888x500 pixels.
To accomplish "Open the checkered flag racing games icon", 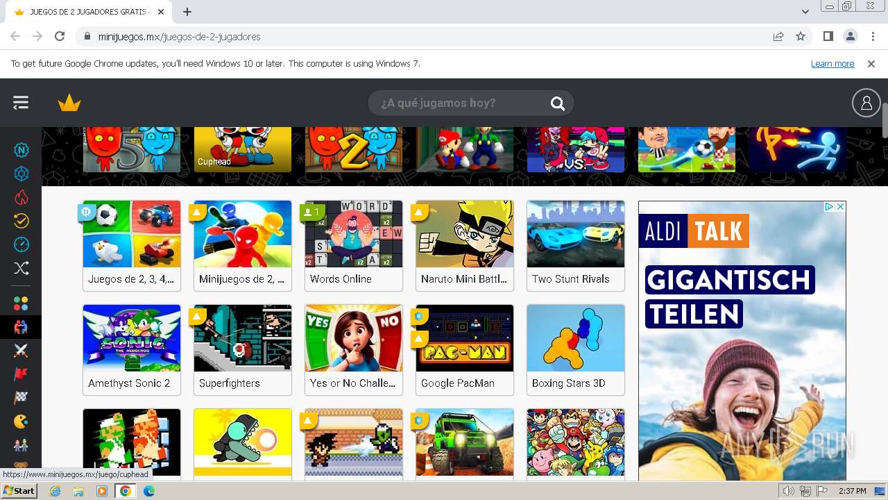I will 22,398.
